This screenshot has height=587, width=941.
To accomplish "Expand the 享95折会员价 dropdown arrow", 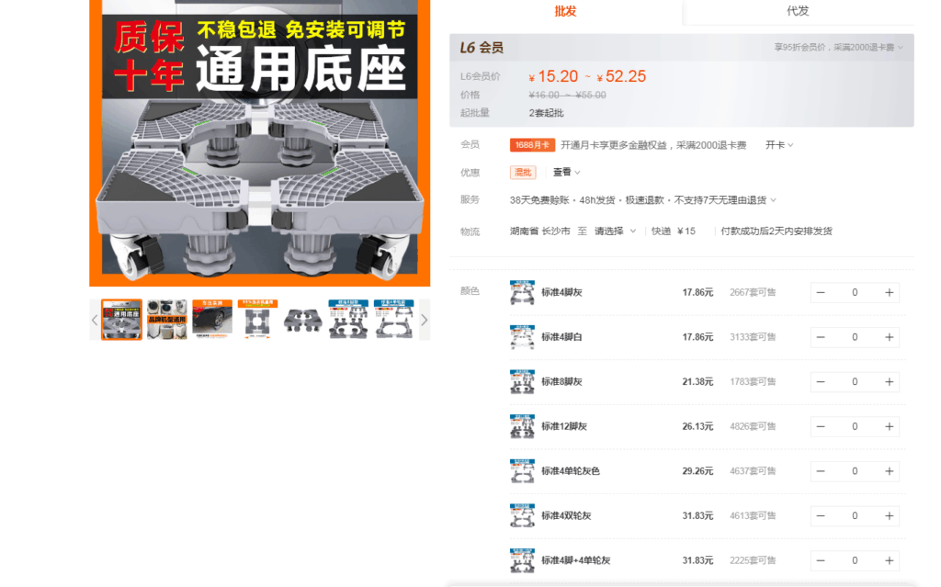I will [901, 48].
